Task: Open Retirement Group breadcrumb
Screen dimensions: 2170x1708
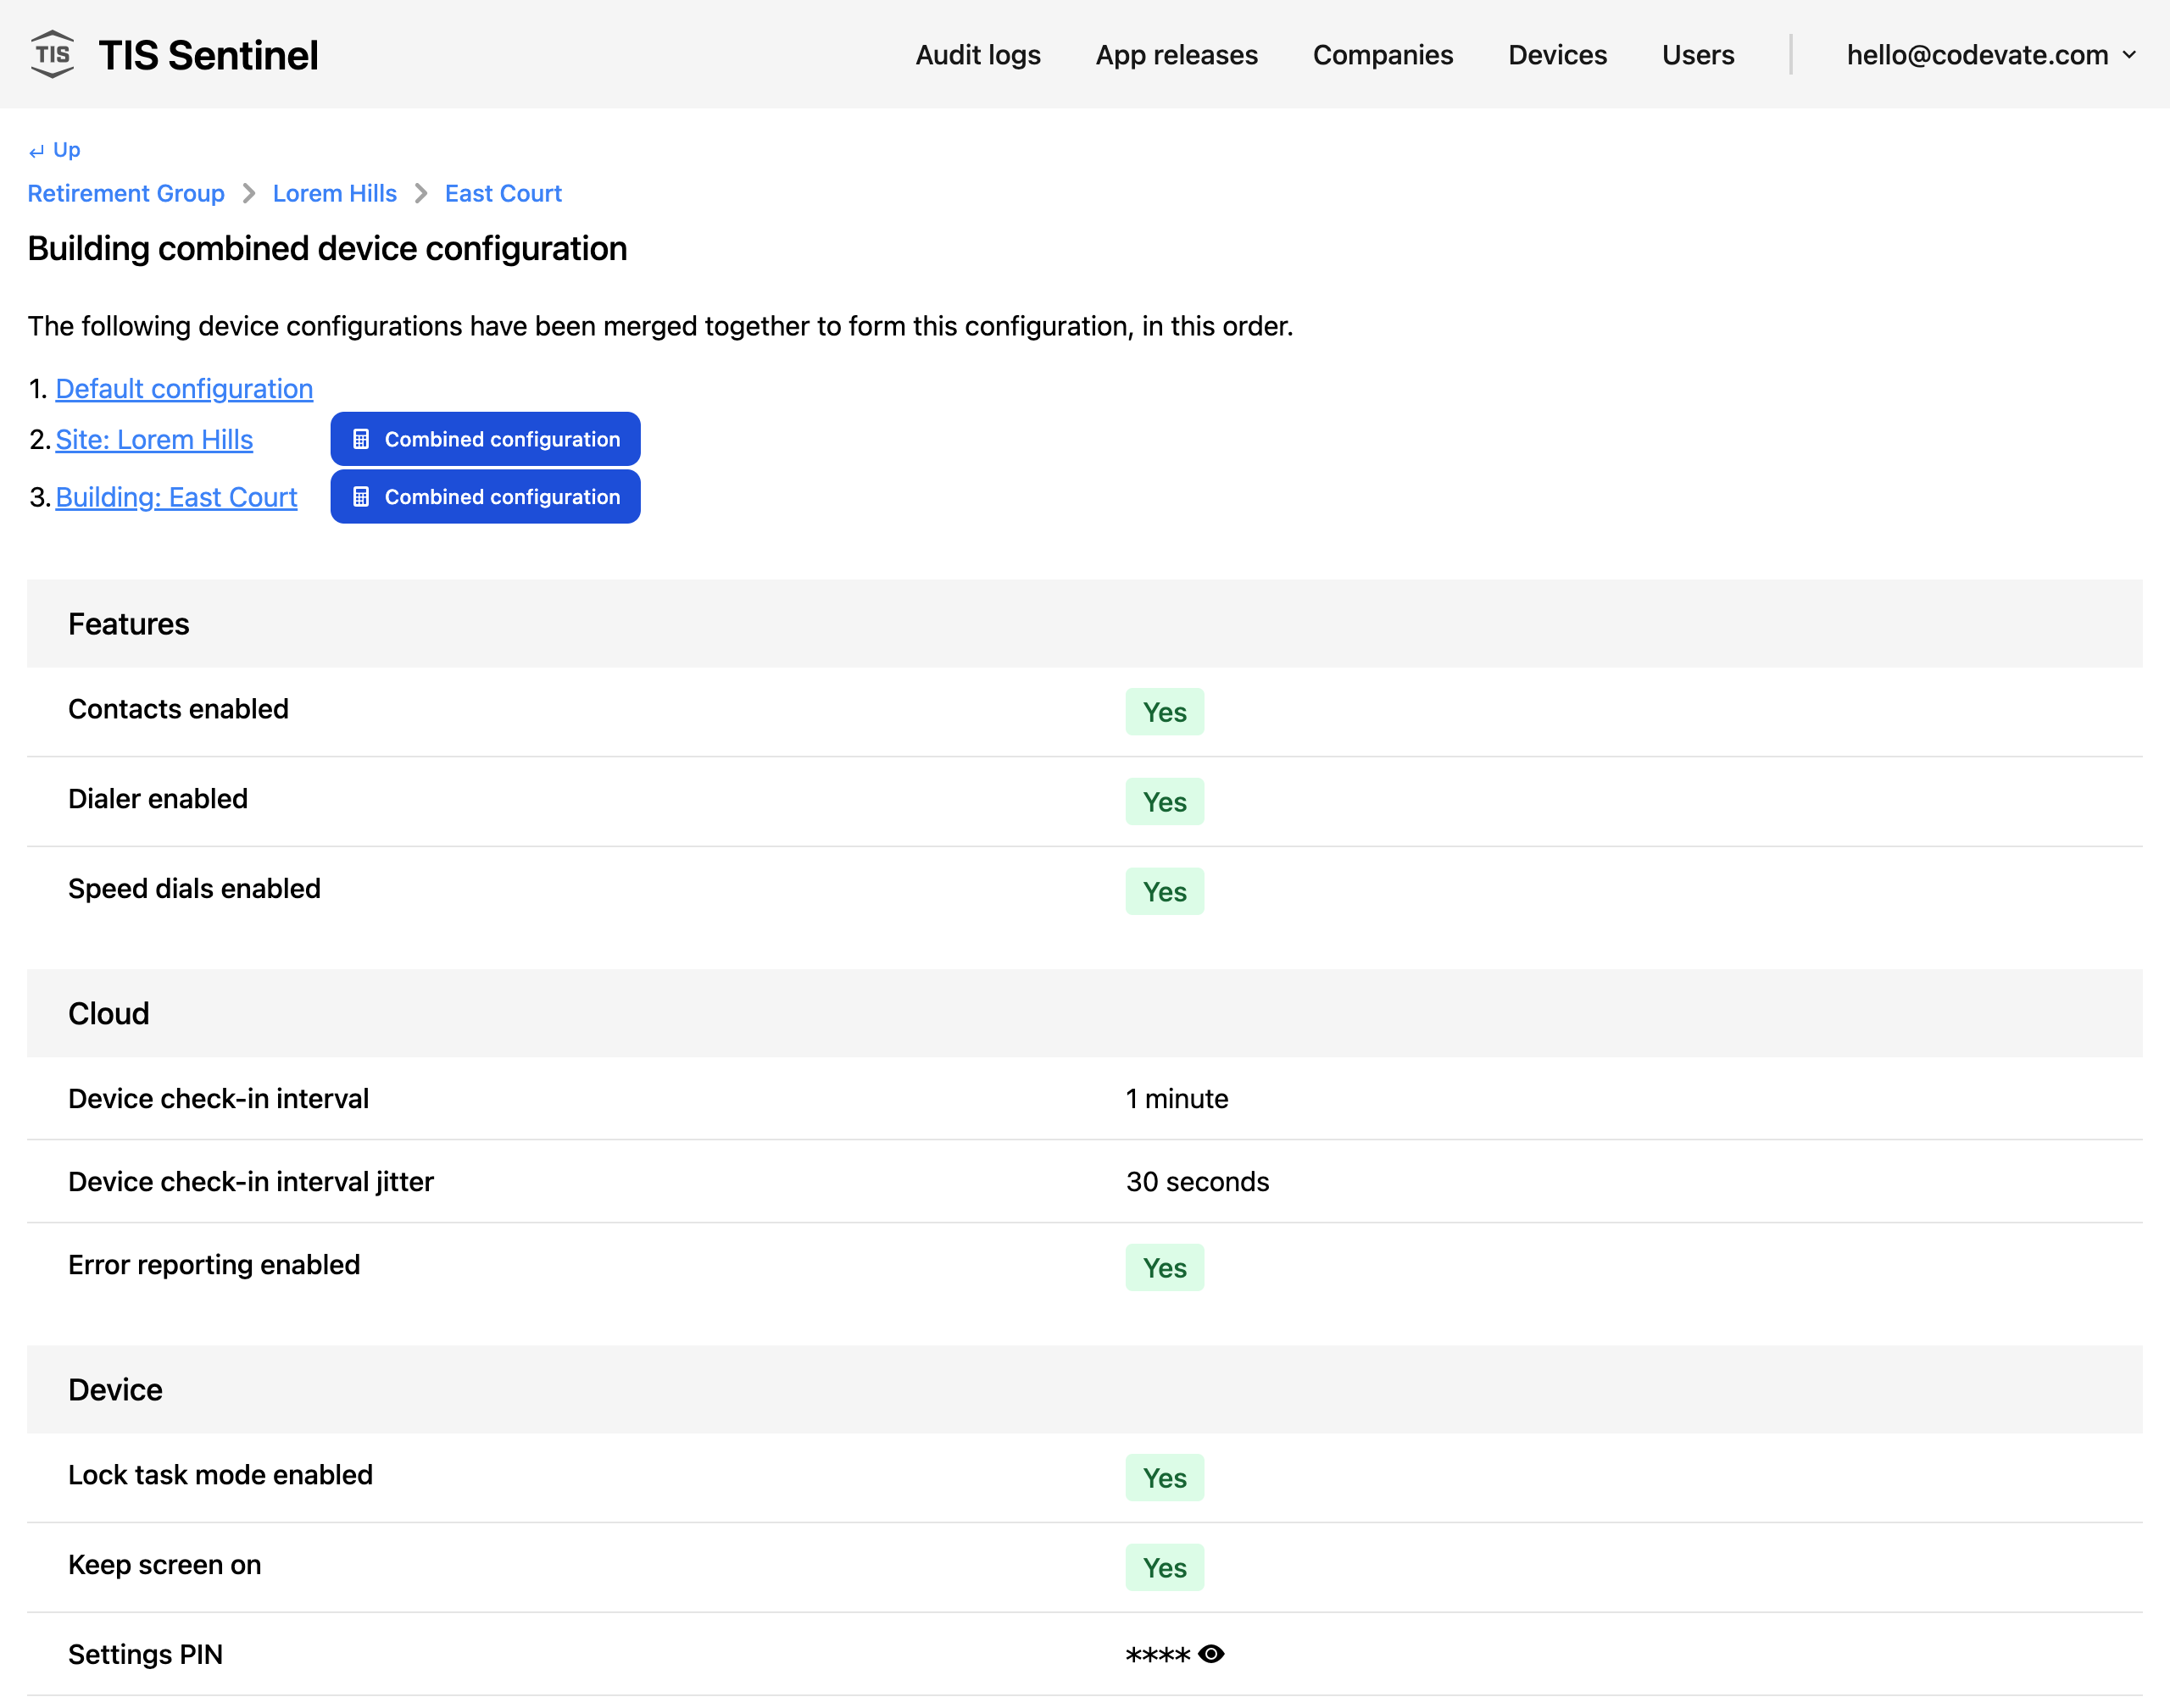Action: click(126, 193)
